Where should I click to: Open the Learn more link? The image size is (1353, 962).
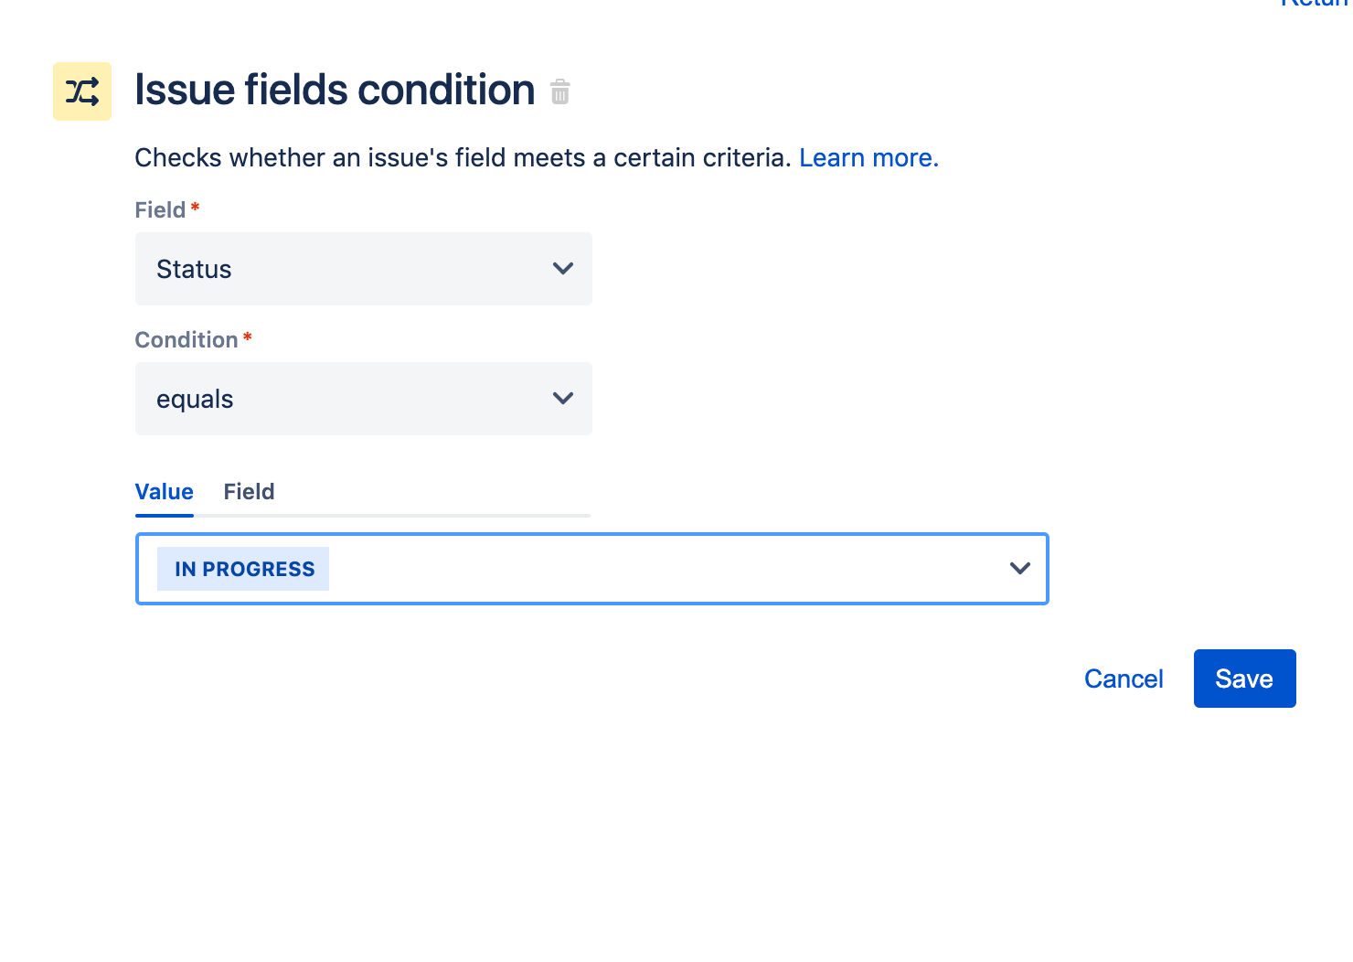(867, 157)
